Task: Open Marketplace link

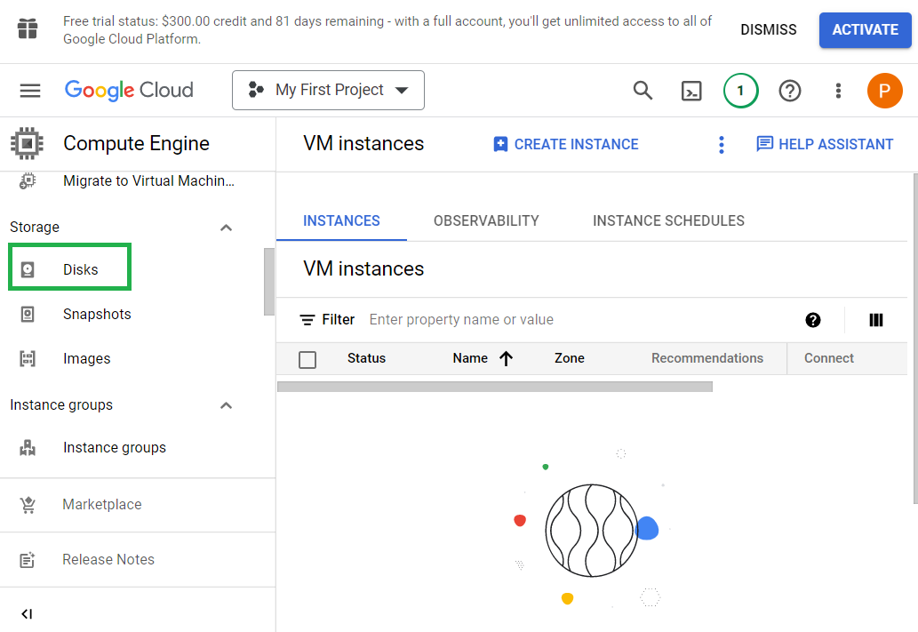Action: click(102, 504)
